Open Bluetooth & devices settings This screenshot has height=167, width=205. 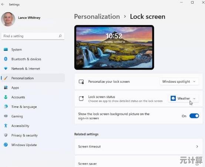tap(33, 59)
